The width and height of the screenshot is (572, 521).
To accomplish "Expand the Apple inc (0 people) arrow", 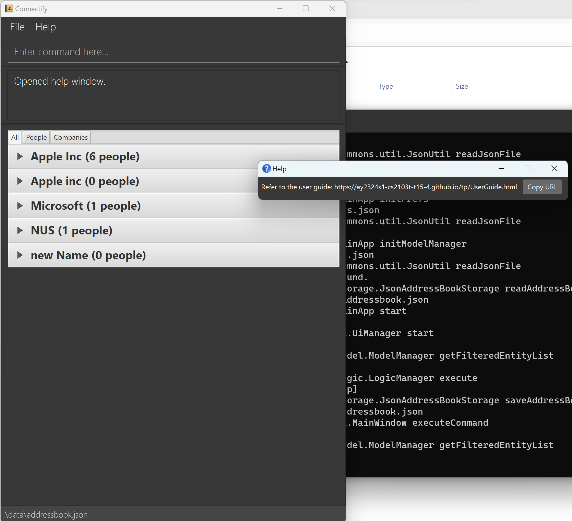I will click(x=20, y=181).
